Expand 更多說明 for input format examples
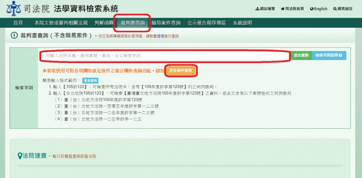The image size is (362, 178). 90,80
